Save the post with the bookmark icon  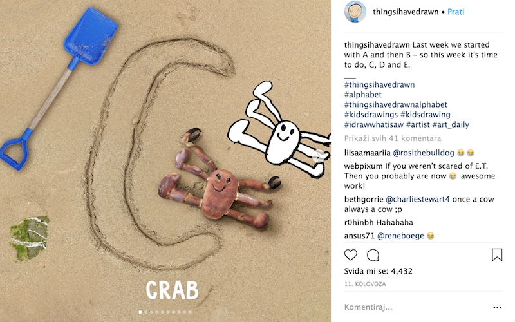coord(497,255)
